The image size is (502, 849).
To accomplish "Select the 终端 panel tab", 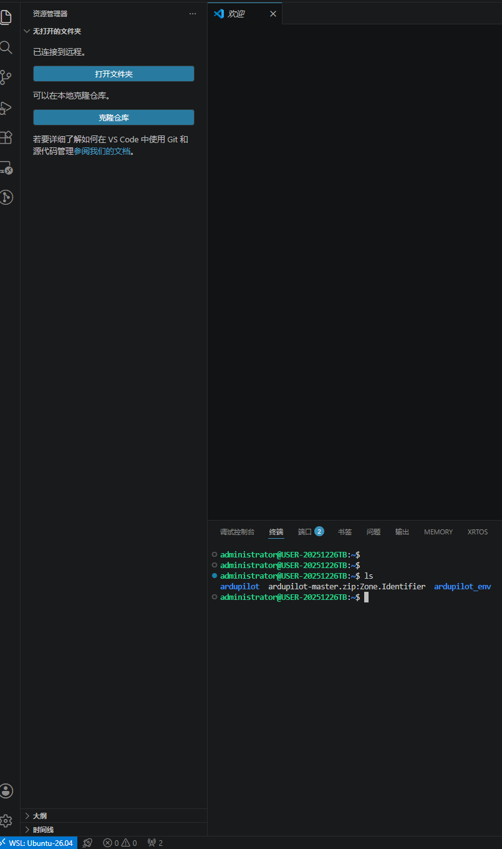I will tap(276, 532).
